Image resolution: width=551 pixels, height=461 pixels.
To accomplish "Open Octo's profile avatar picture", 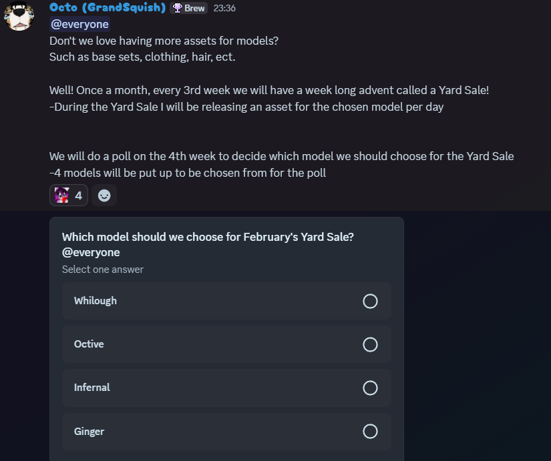I will [x=19, y=16].
